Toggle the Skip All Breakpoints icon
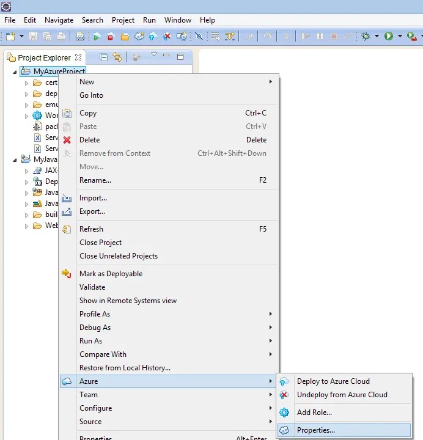The width and height of the screenshot is (423, 440). pos(199,36)
